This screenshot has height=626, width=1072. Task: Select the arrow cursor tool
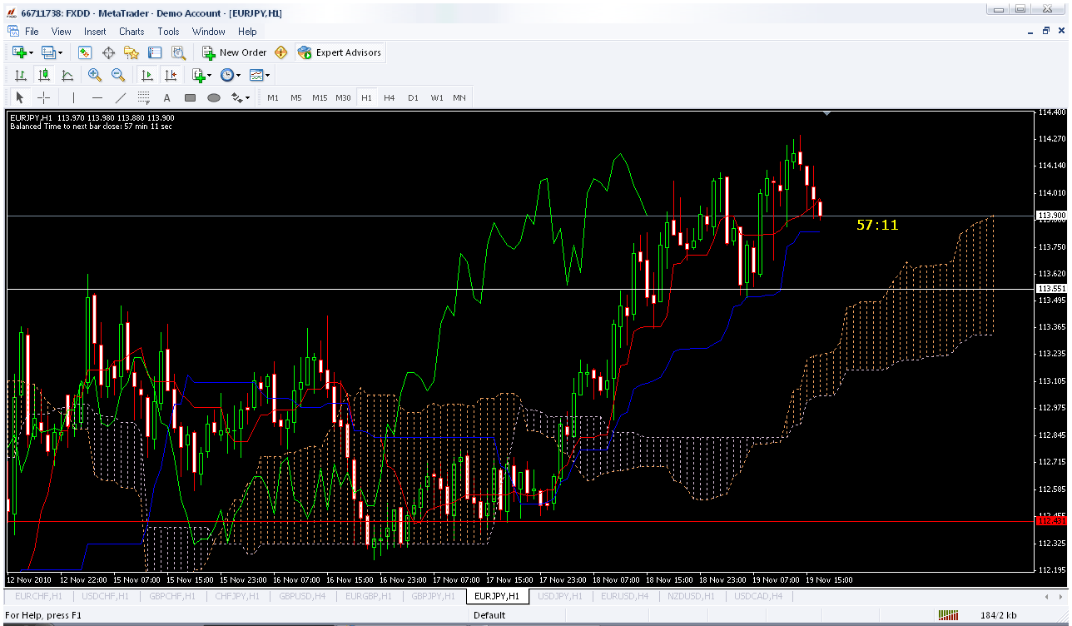click(x=20, y=97)
